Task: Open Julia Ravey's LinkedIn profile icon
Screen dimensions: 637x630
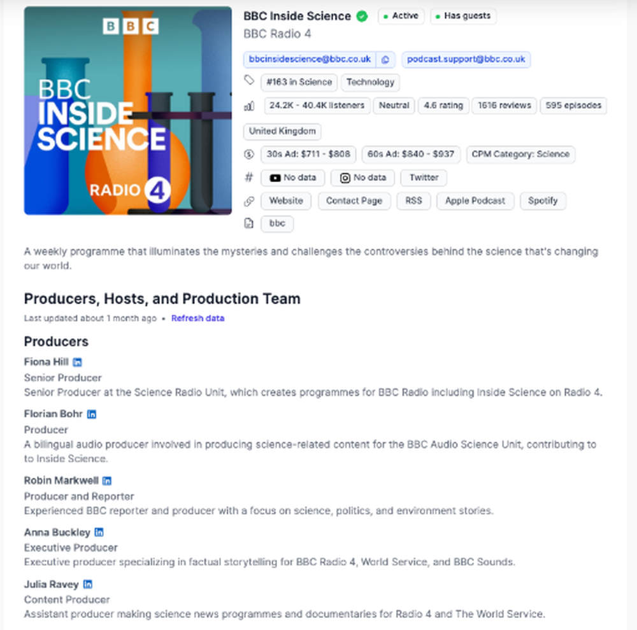Action: point(88,584)
